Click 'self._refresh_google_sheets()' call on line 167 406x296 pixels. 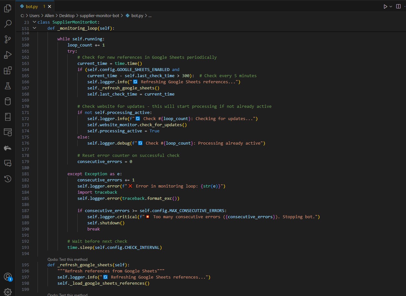click(123, 88)
